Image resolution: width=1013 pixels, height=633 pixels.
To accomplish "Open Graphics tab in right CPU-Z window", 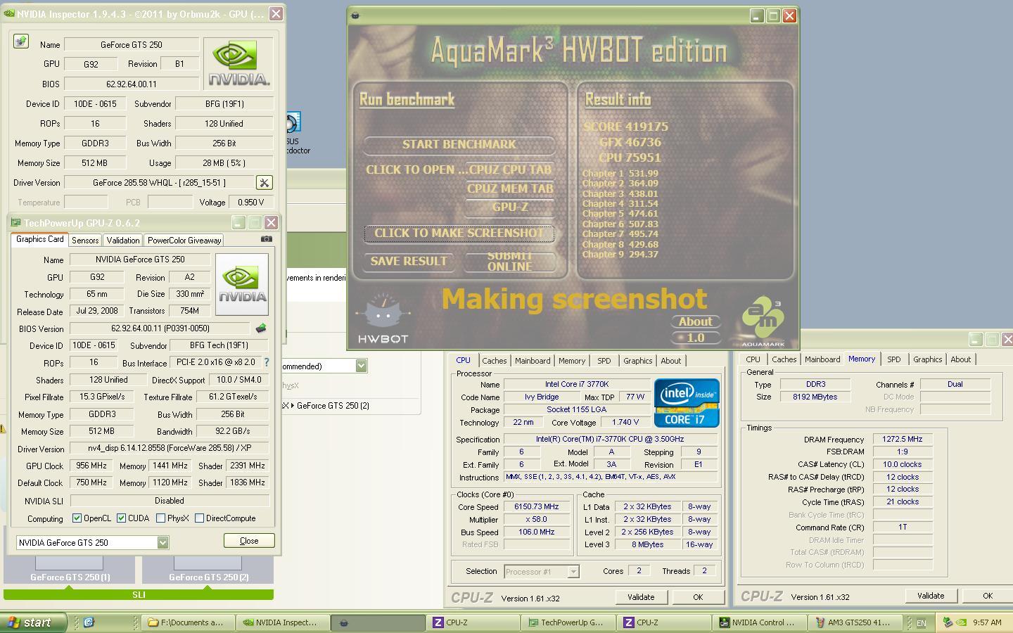I will [927, 359].
